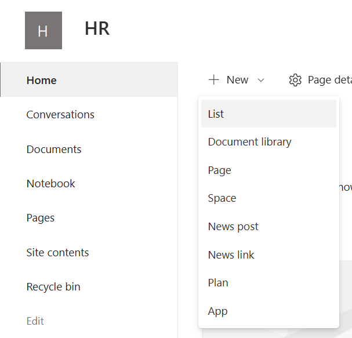Viewport: 352px width, 338px height.
Task: Open the Recycle bin
Action: coord(53,286)
